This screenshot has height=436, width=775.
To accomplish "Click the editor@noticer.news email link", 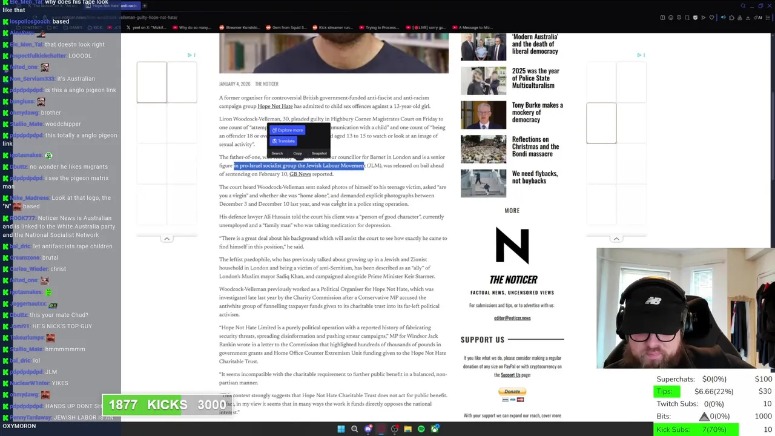I will (x=512, y=318).
